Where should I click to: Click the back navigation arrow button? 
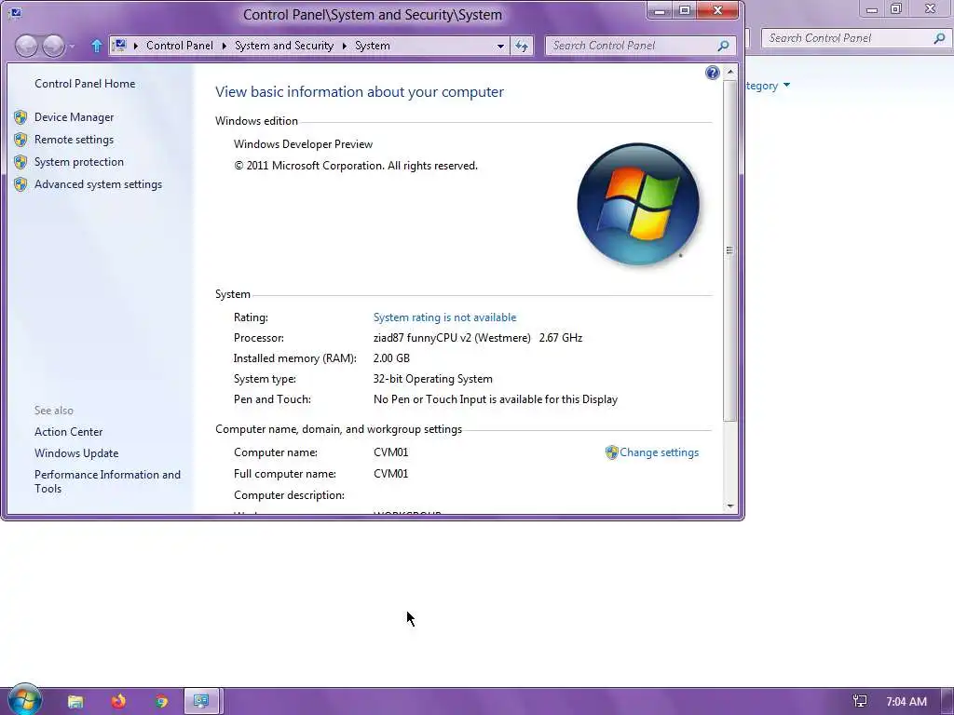26,46
